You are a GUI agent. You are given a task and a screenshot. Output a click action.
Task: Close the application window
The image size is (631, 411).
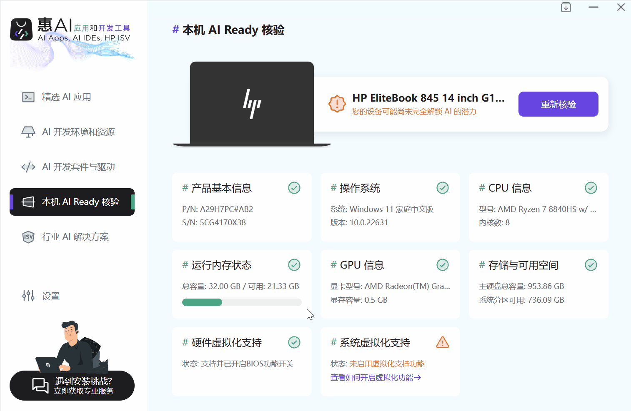pos(621,7)
